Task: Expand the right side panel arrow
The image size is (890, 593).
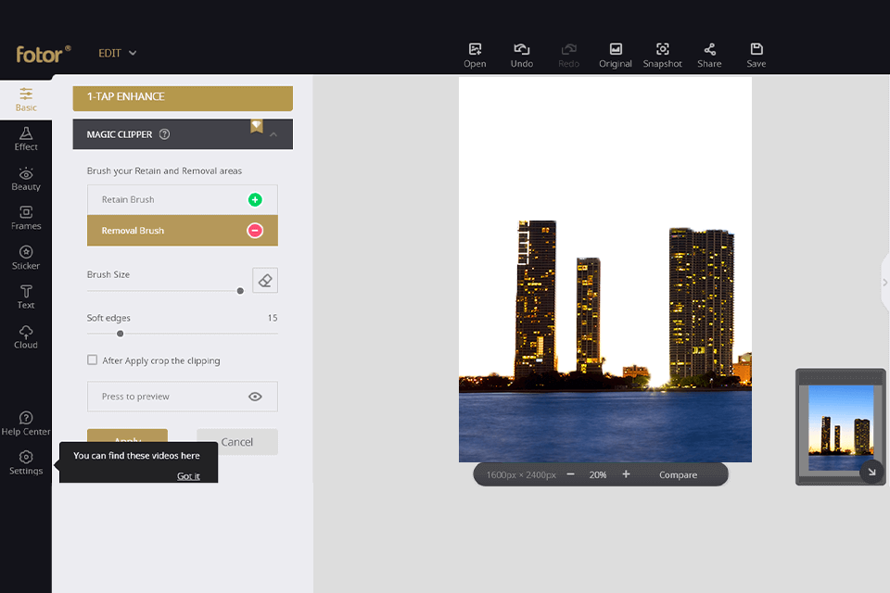Action: (x=884, y=283)
